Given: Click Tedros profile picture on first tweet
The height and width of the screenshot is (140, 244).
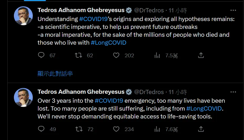Looking at the screenshot, I should click(x=23, y=16).
